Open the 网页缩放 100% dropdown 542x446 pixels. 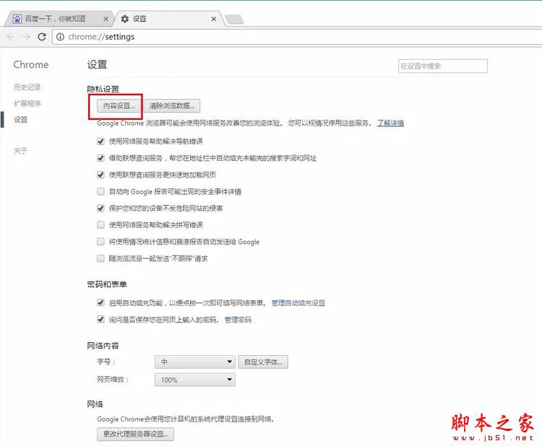coord(195,380)
